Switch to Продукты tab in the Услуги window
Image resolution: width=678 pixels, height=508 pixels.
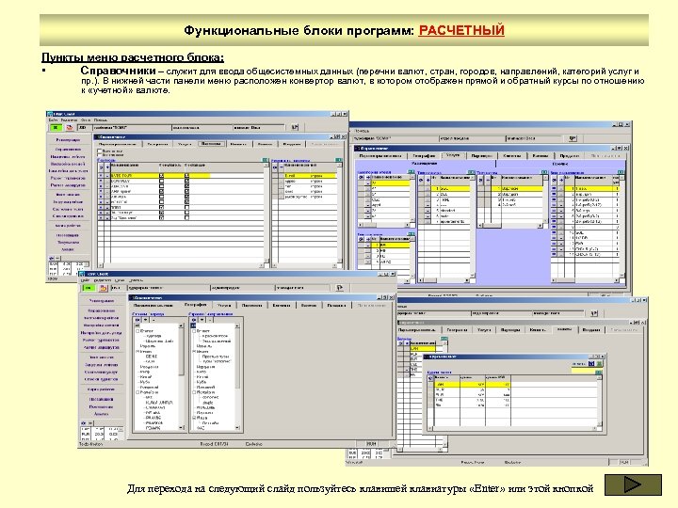(x=569, y=155)
